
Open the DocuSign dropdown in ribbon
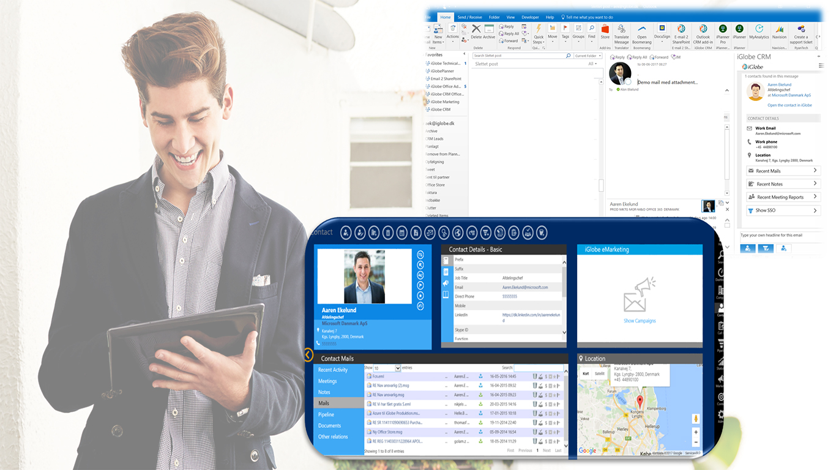click(x=662, y=41)
